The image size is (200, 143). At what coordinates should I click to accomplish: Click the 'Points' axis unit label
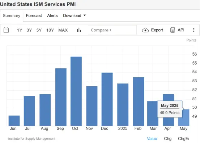(191, 40)
